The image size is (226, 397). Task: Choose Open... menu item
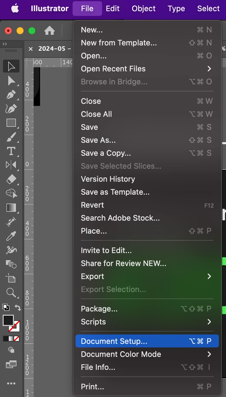pyautogui.click(x=147, y=56)
